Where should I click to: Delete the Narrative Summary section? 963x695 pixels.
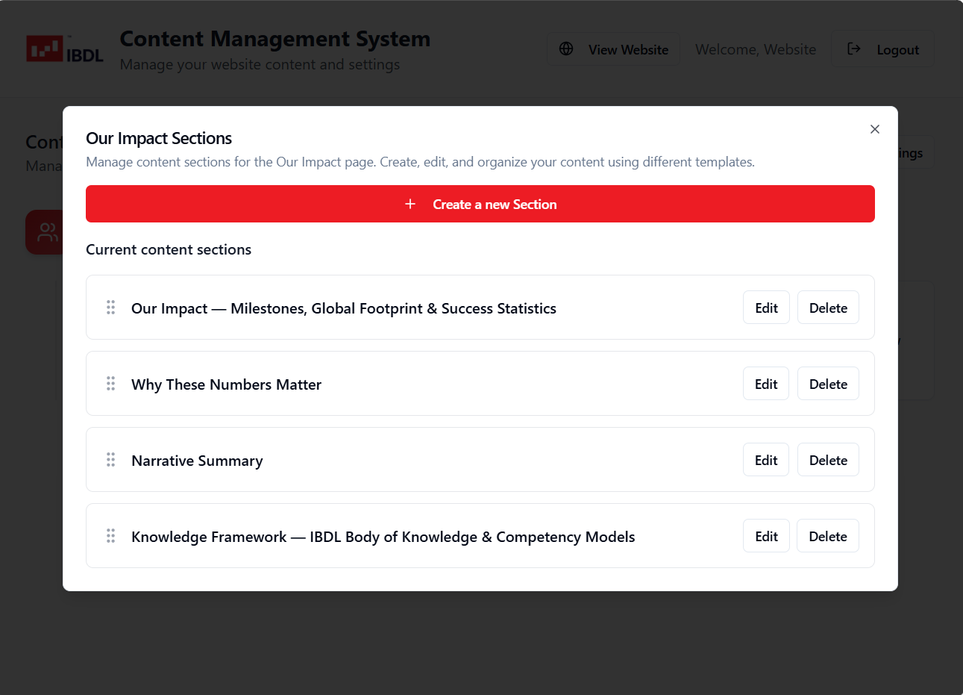(x=828, y=460)
